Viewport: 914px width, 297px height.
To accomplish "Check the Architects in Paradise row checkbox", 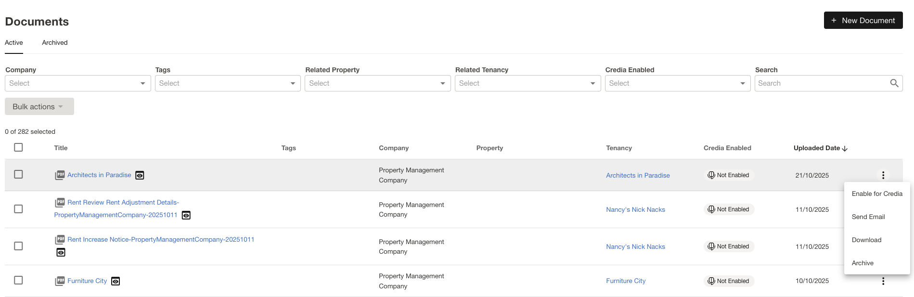I will coord(18,174).
